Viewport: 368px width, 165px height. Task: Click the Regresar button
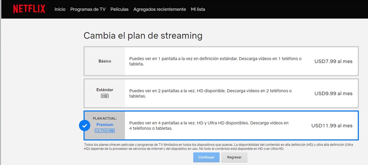[234, 157]
